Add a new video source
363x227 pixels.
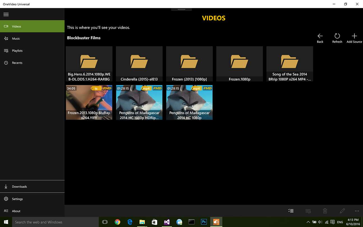tap(354, 38)
